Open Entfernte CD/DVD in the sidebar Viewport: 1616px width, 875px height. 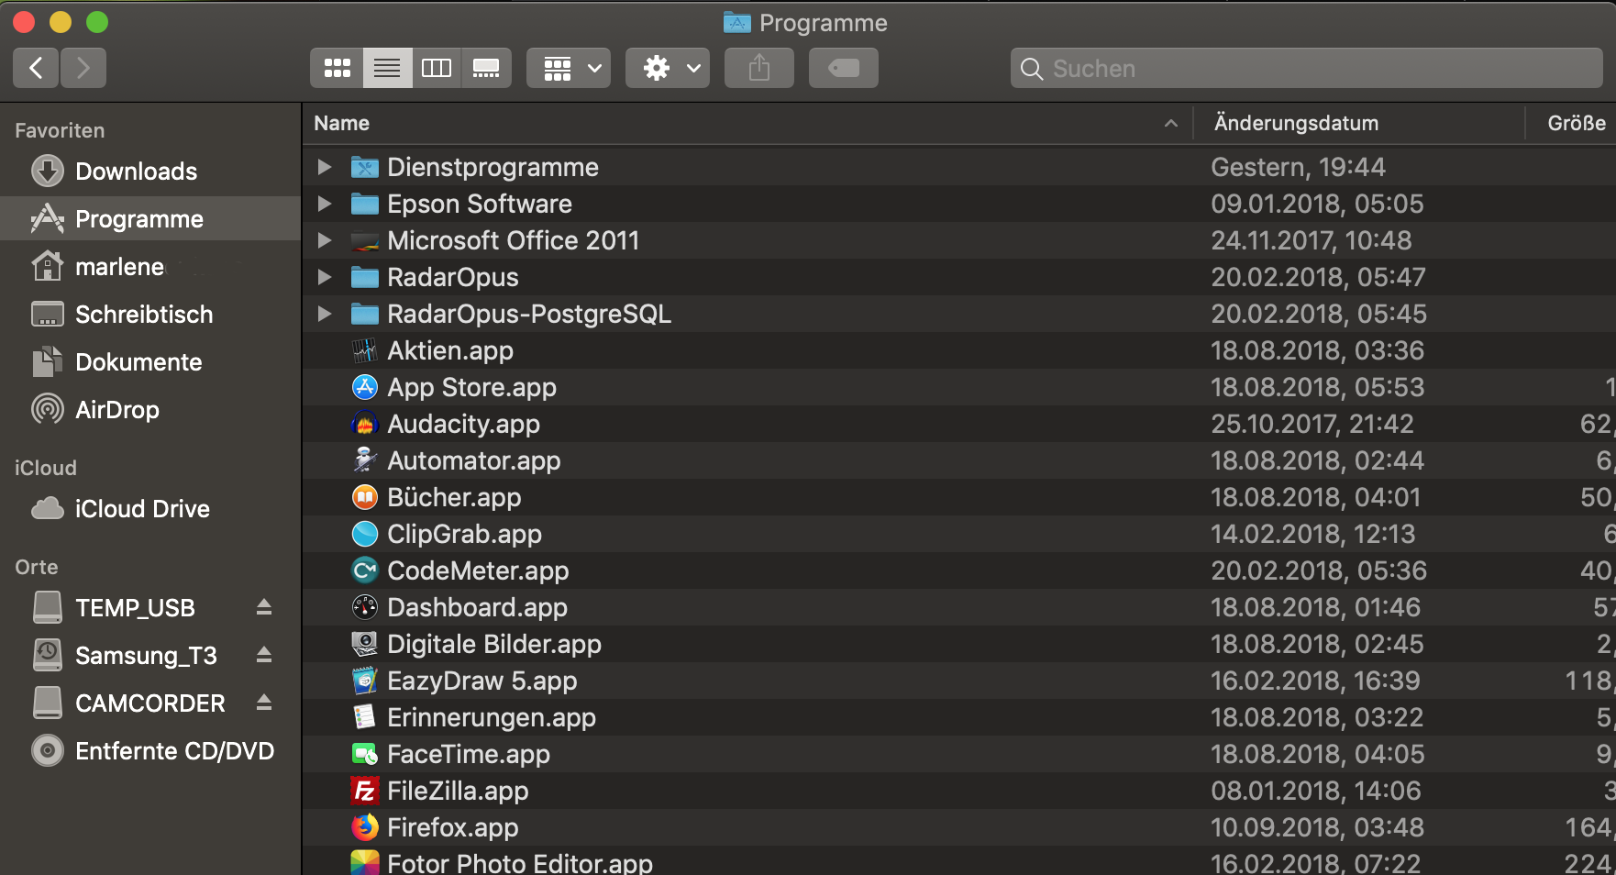[150, 751]
